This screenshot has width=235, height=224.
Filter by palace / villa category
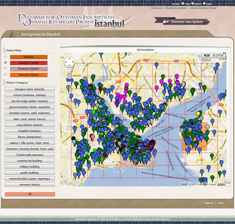click(x=29, y=143)
